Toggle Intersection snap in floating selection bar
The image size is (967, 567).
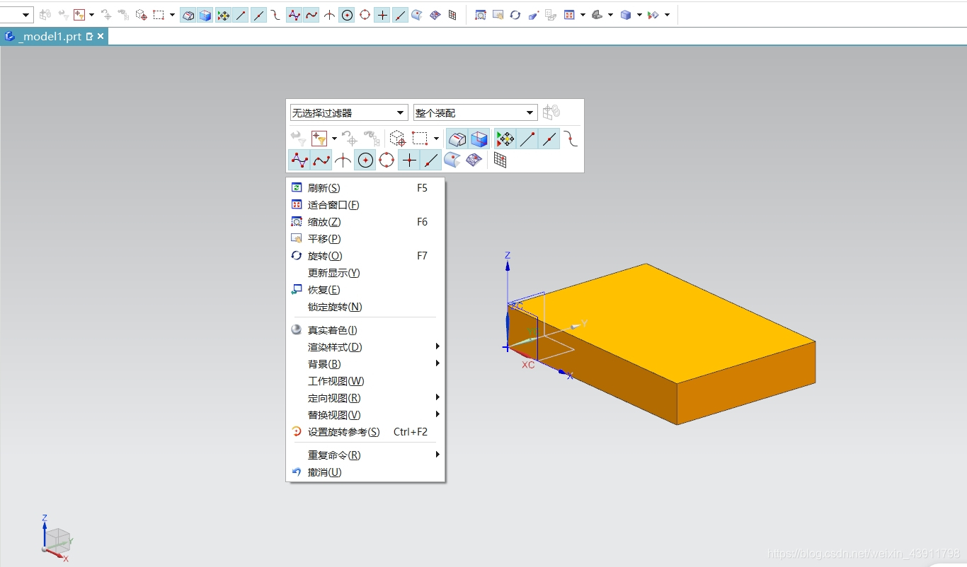pyautogui.click(x=343, y=160)
